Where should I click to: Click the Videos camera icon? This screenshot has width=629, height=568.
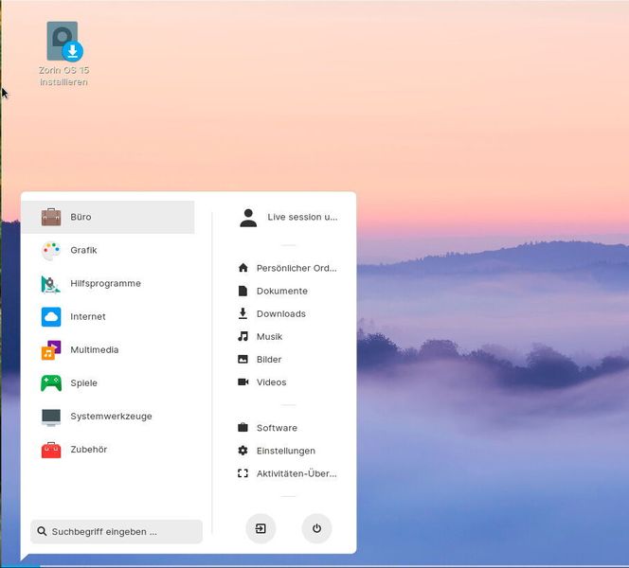pyautogui.click(x=243, y=382)
